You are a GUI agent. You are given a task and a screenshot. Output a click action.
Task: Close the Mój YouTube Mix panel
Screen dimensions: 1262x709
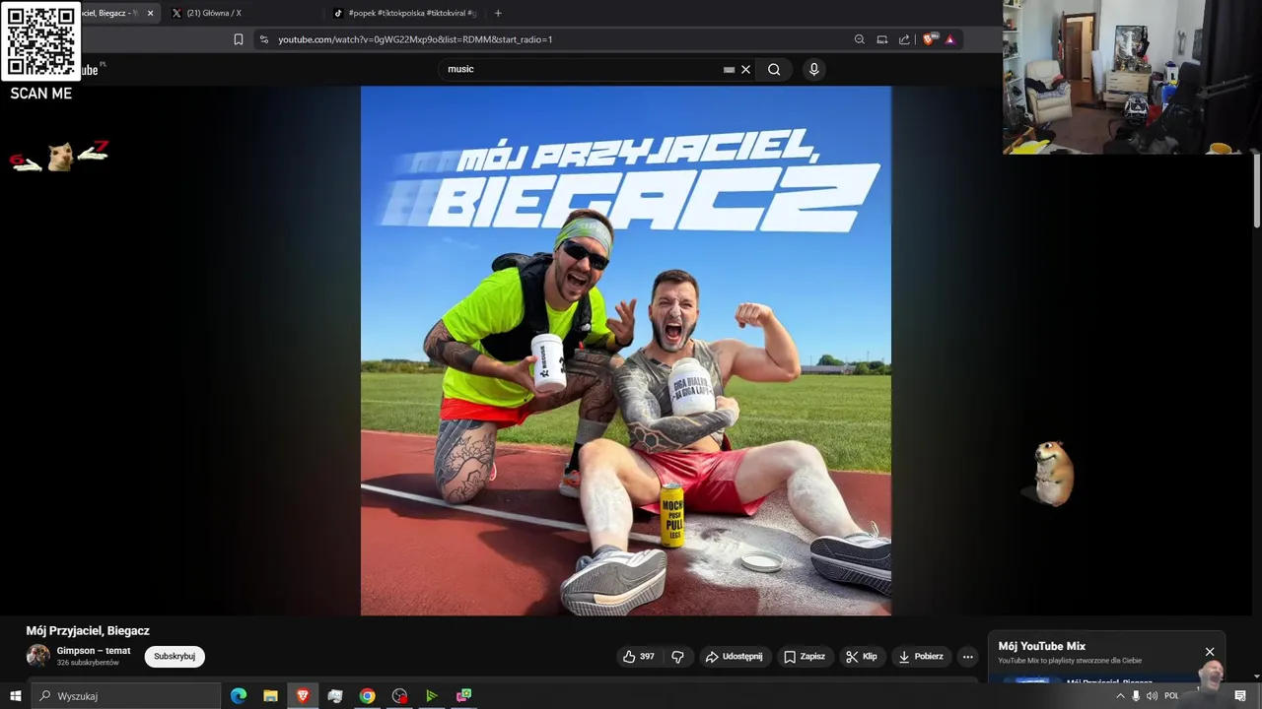coord(1210,652)
